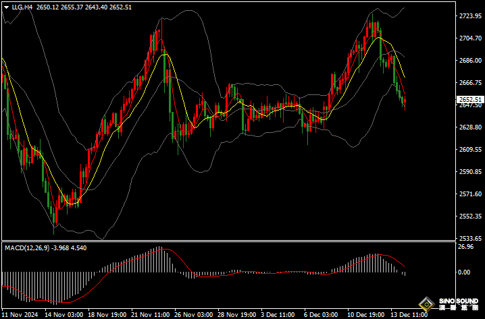Viewport: 485px width, 319px height.
Task: Select the 2723.95 price axis label
Action: (470, 16)
